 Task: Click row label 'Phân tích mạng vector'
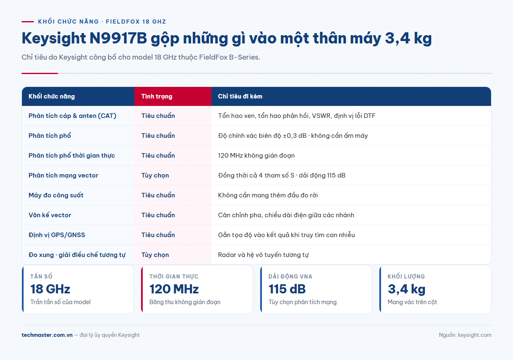pyautogui.click(x=63, y=175)
